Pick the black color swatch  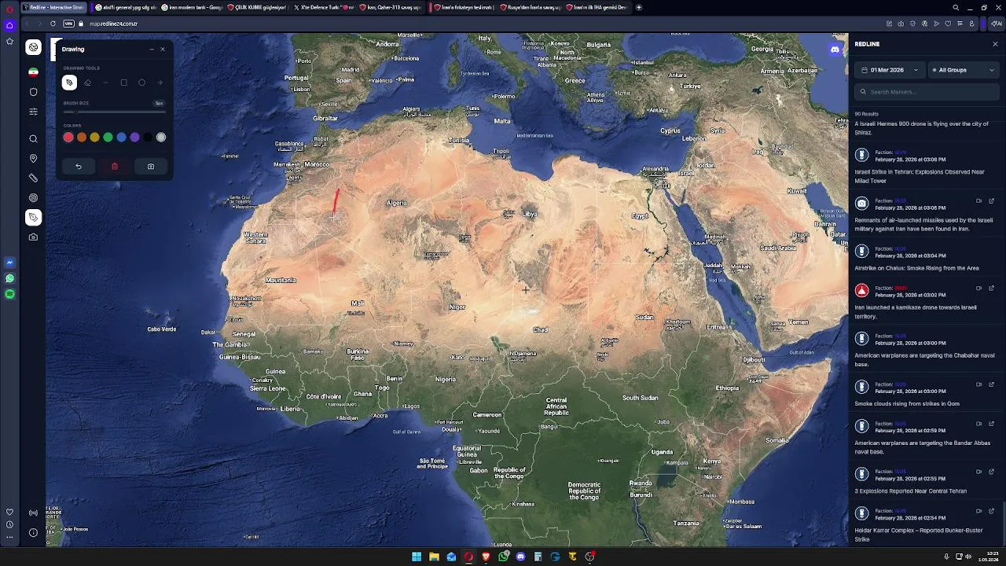(x=149, y=138)
